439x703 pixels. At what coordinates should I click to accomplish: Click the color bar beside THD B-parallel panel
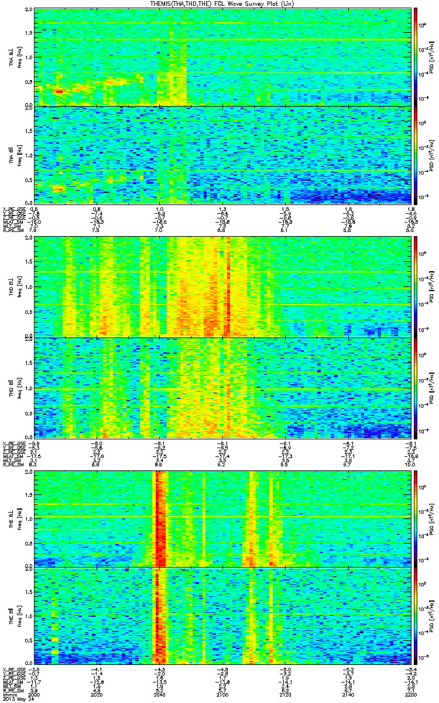click(x=416, y=387)
